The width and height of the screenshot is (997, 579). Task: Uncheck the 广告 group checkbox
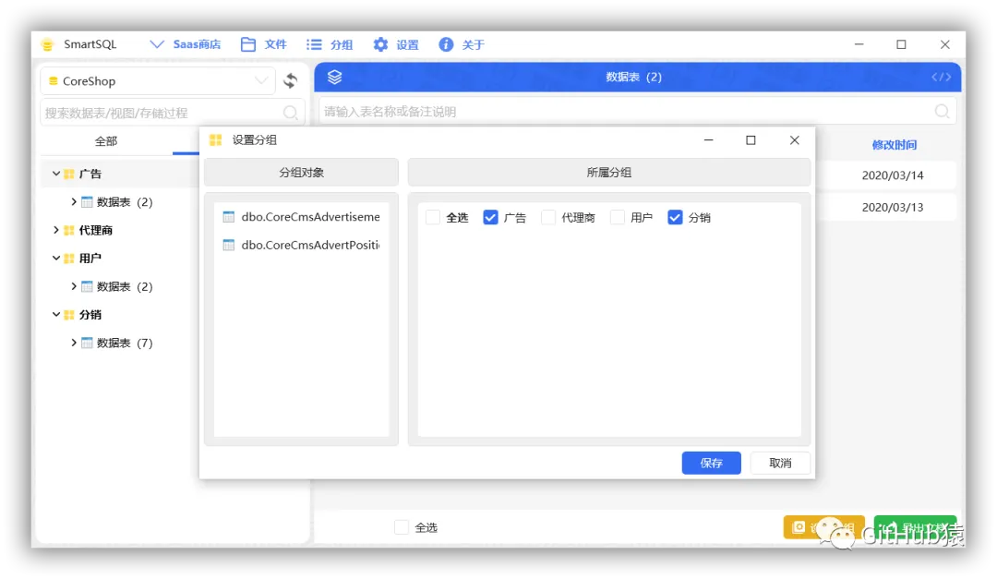[490, 217]
